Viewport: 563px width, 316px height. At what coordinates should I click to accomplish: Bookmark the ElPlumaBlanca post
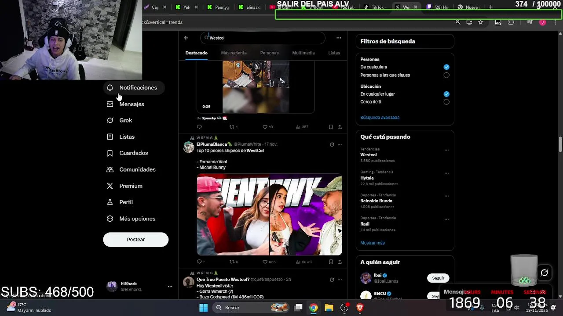pyautogui.click(x=331, y=262)
